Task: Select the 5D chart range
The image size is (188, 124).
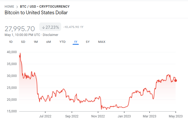Action: [x=23, y=42]
